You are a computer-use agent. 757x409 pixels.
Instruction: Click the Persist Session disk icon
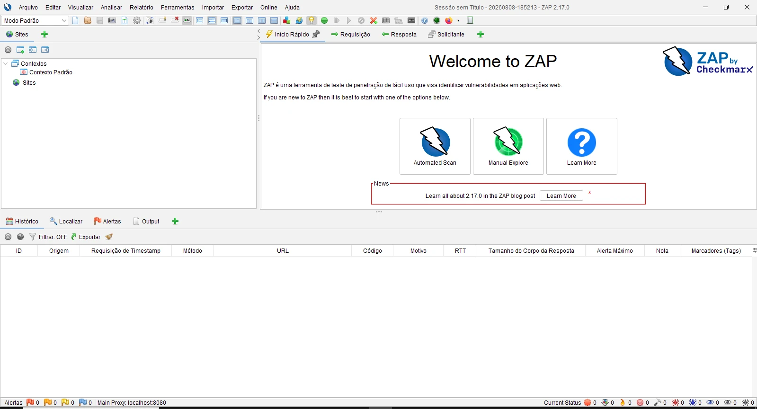point(100,20)
